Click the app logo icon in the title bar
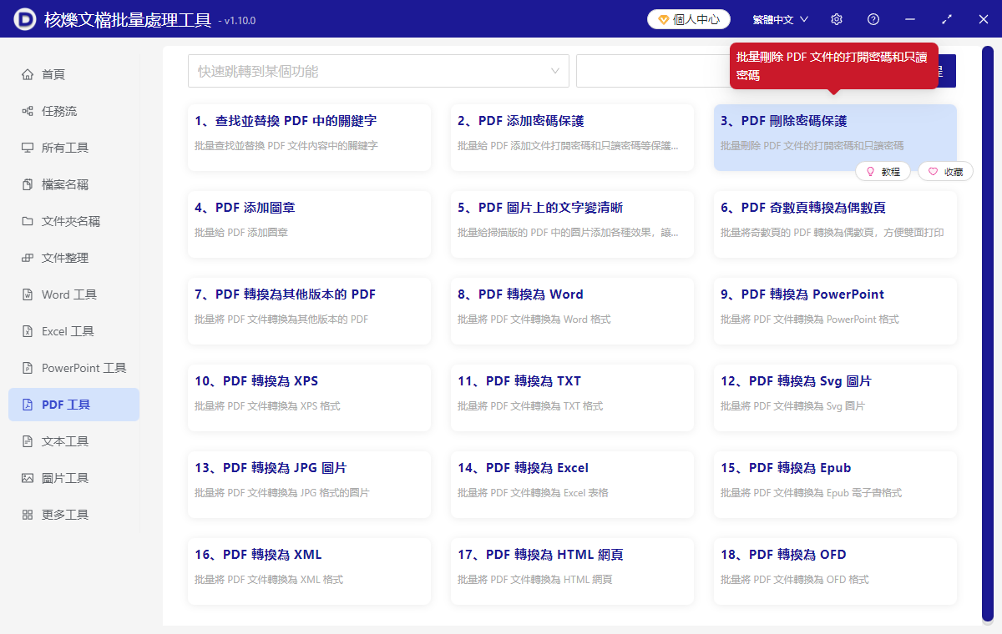This screenshot has height=634, width=1002. (25, 19)
